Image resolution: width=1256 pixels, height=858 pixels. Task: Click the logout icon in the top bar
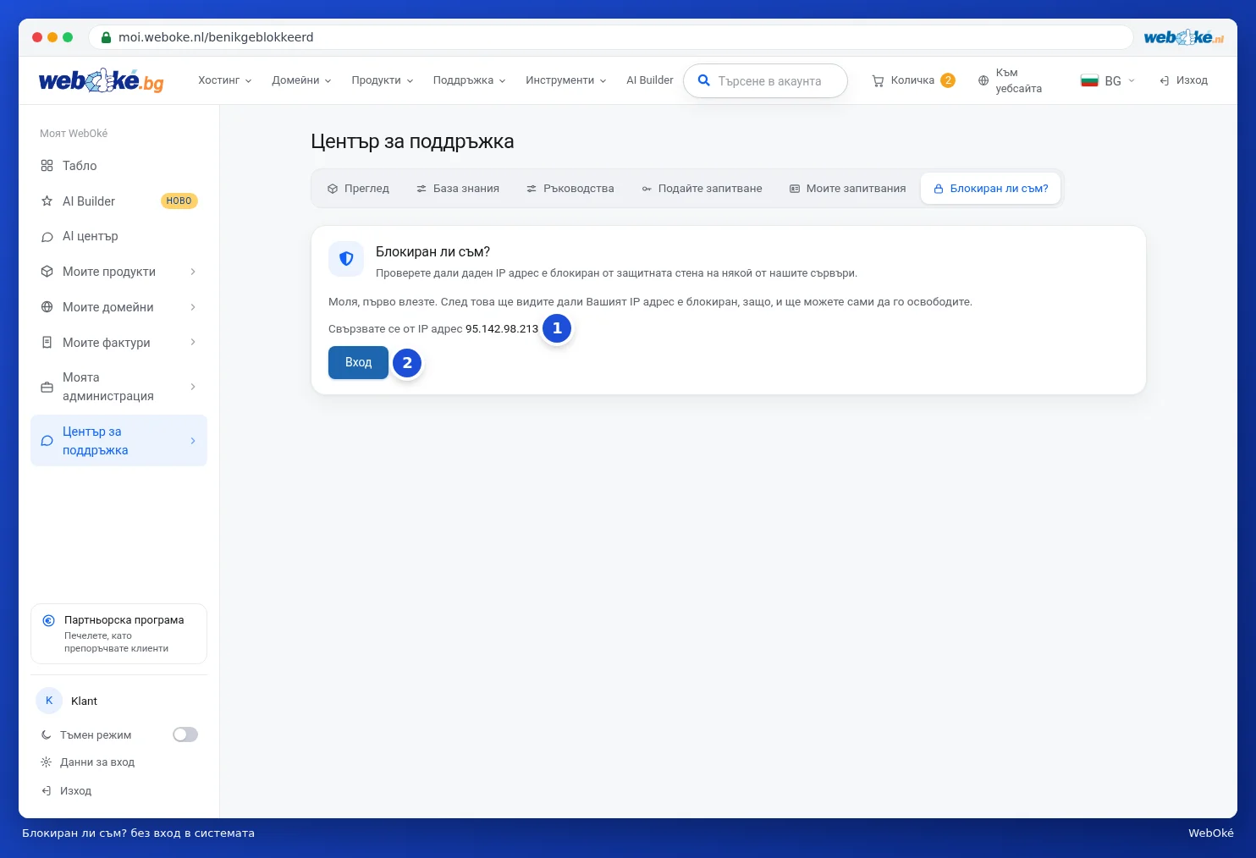pos(1165,81)
